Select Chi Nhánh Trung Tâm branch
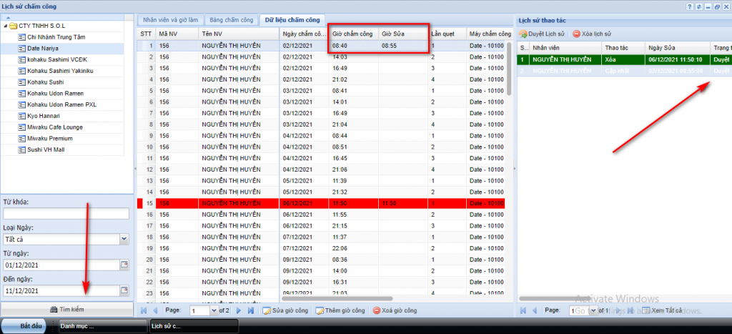This screenshot has height=334, width=732. pos(56,37)
